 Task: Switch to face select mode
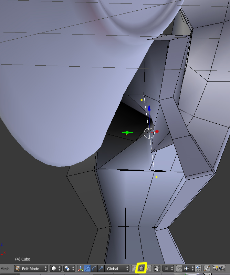coord(148,268)
